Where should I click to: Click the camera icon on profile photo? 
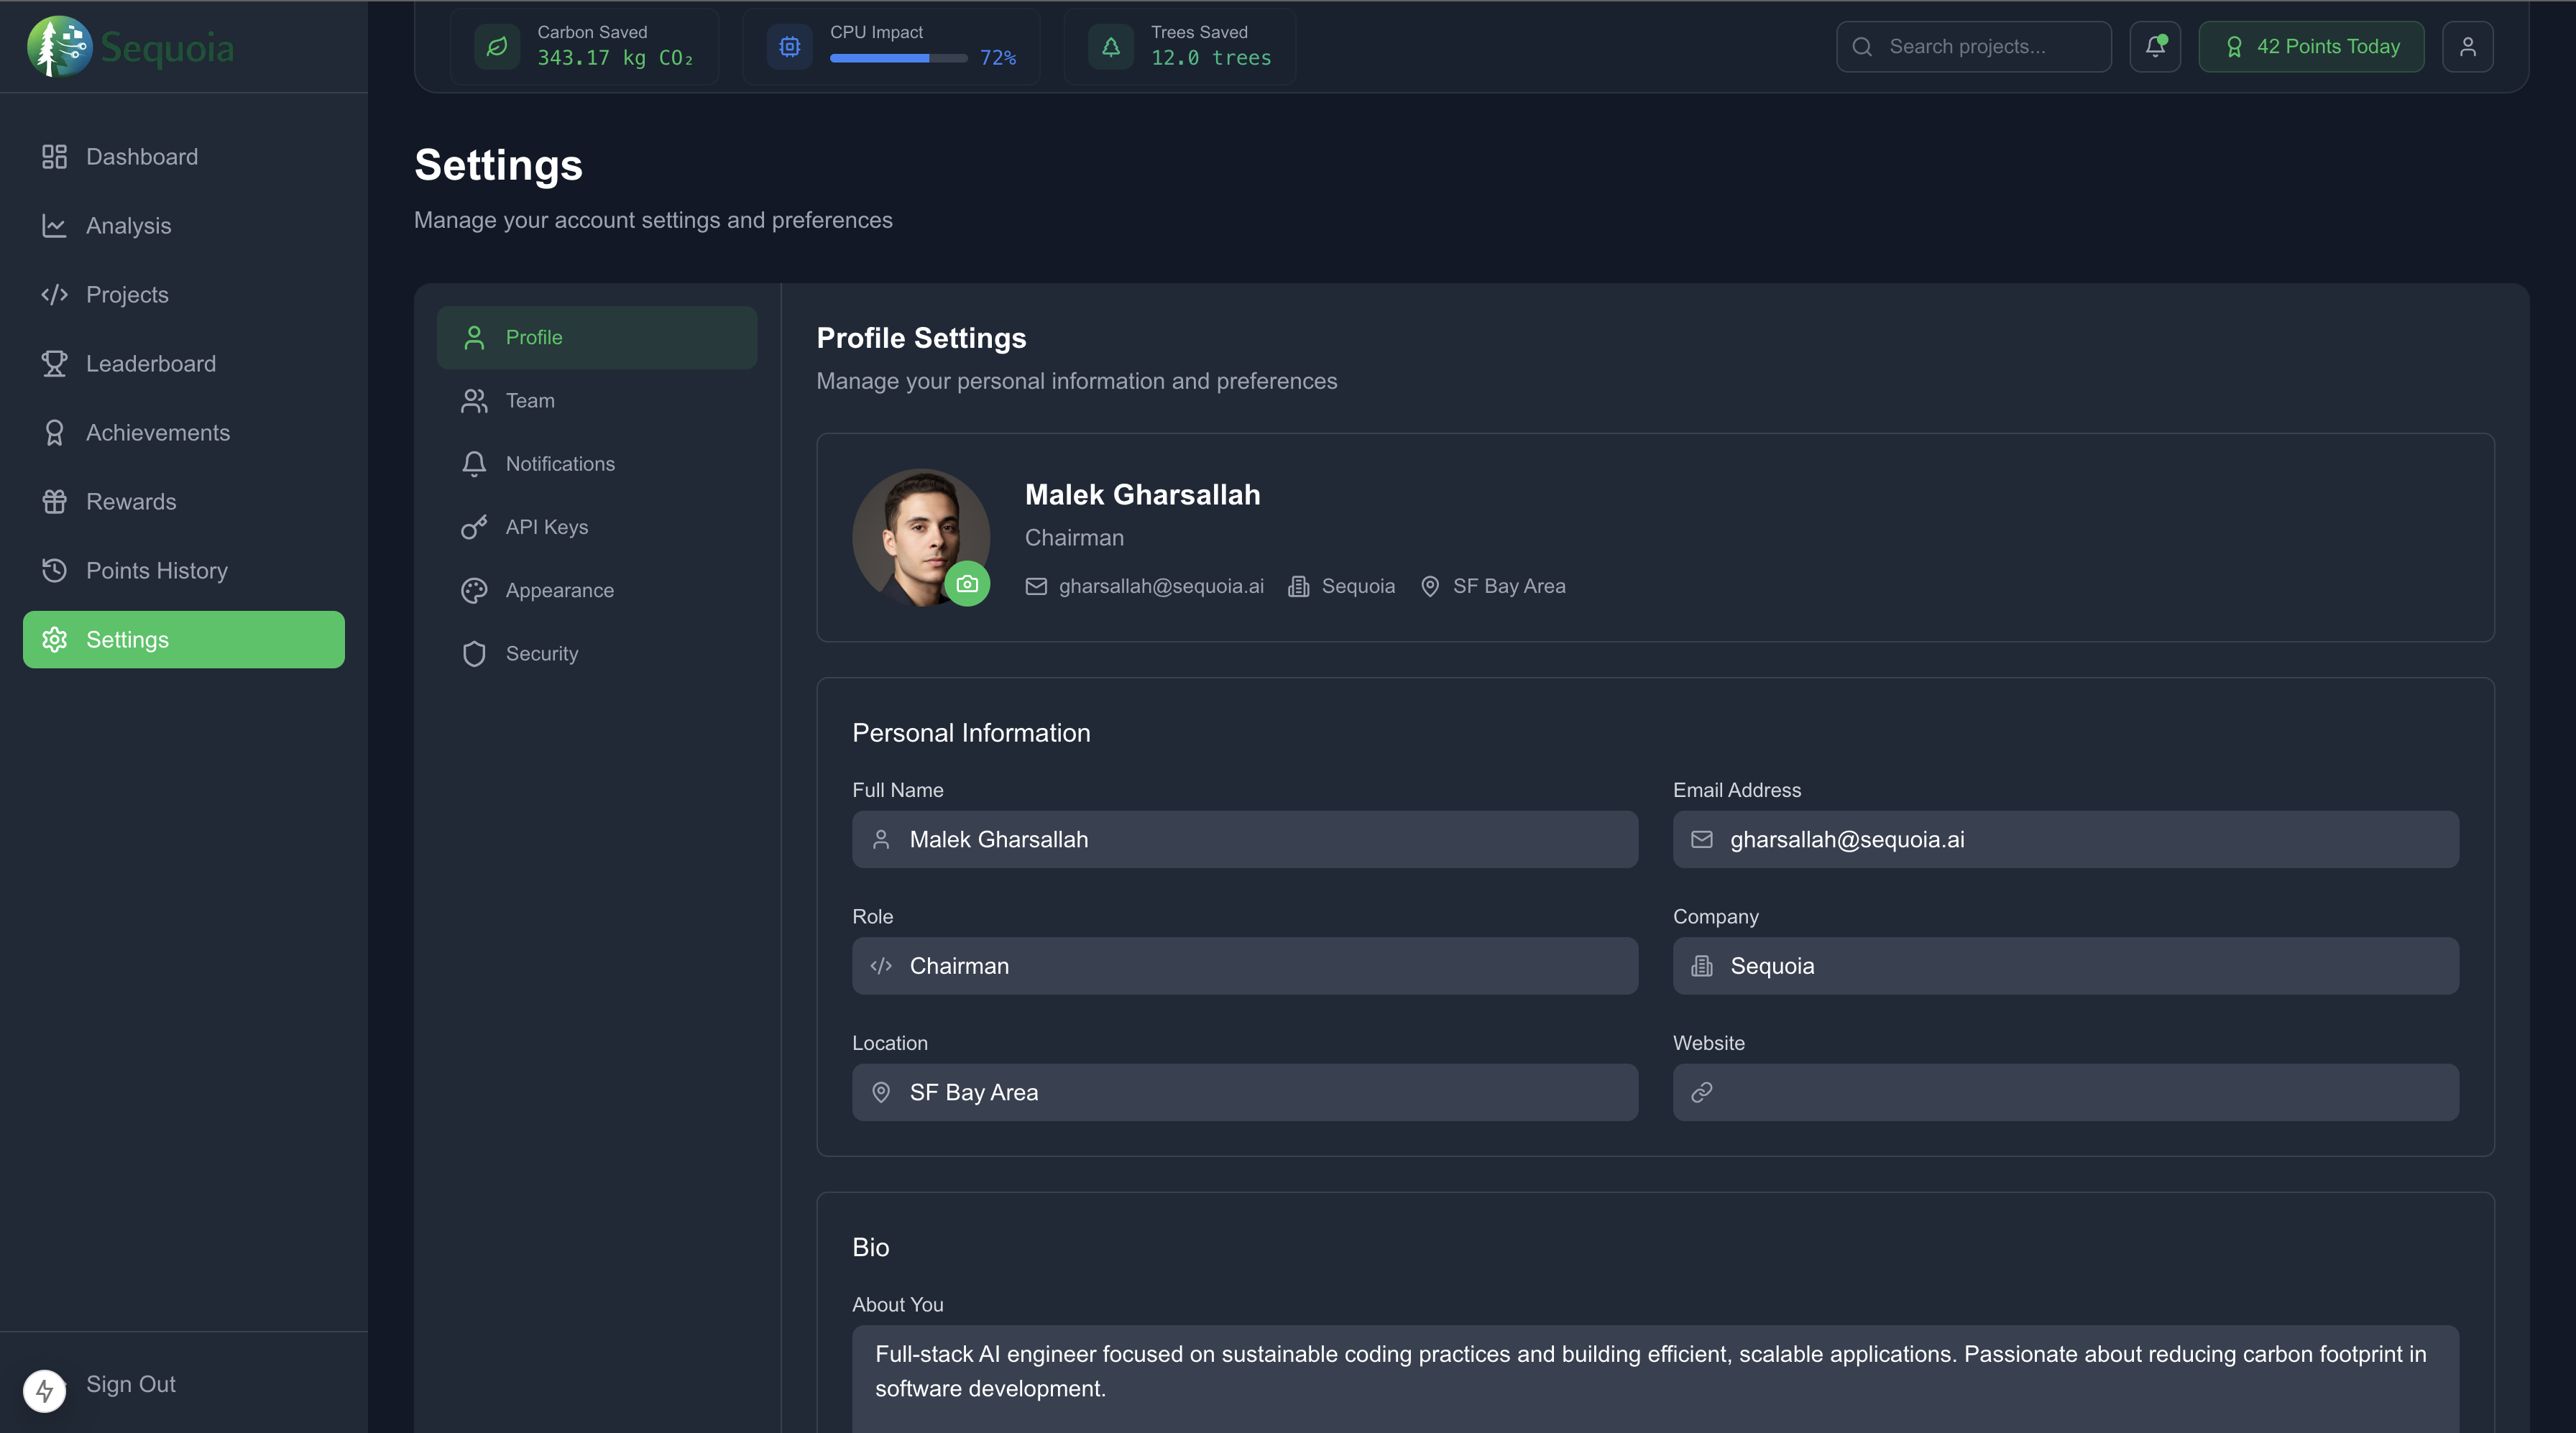tap(967, 584)
